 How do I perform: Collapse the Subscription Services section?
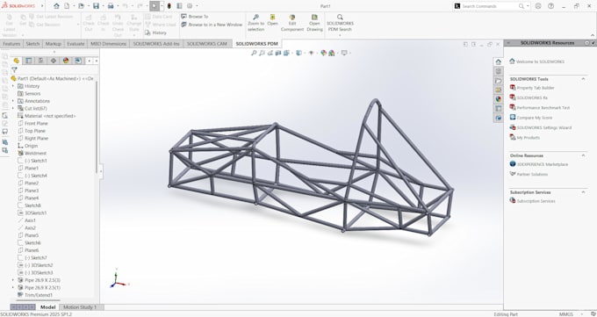(x=583, y=192)
